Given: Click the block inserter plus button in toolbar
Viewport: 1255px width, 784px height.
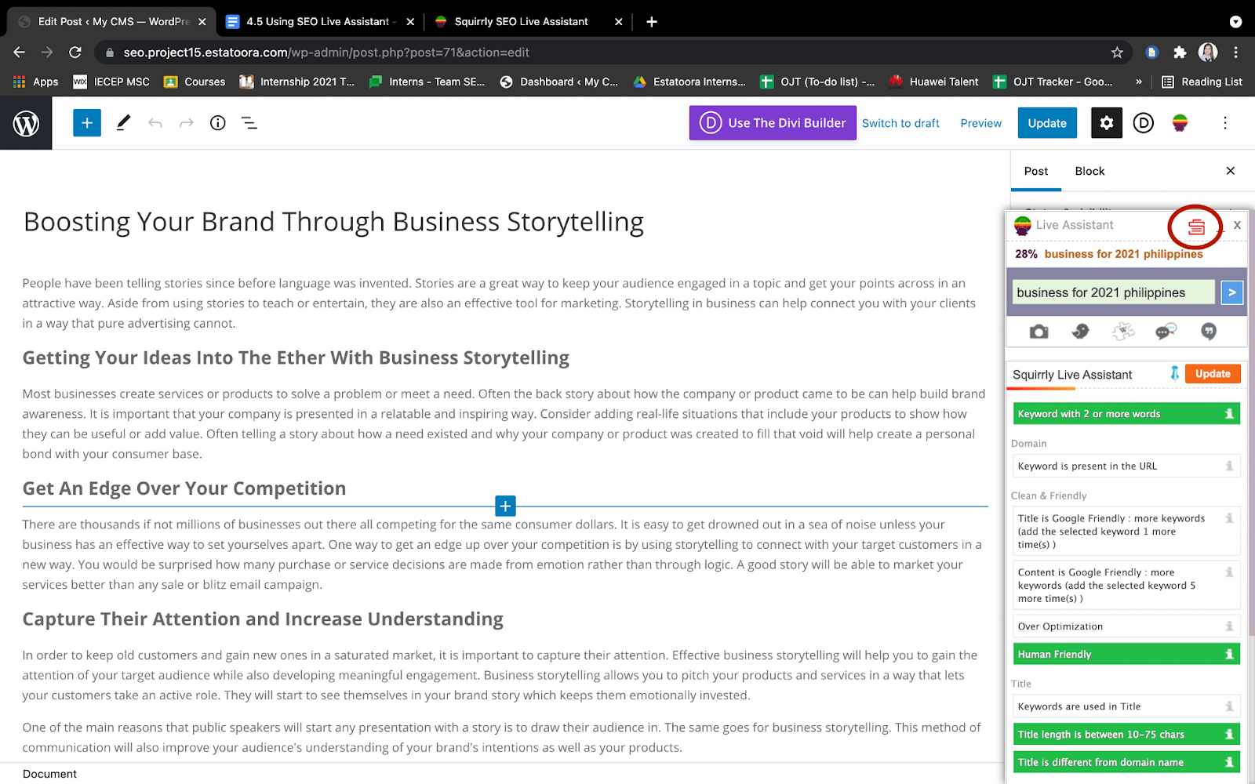Looking at the screenshot, I should [x=87, y=123].
